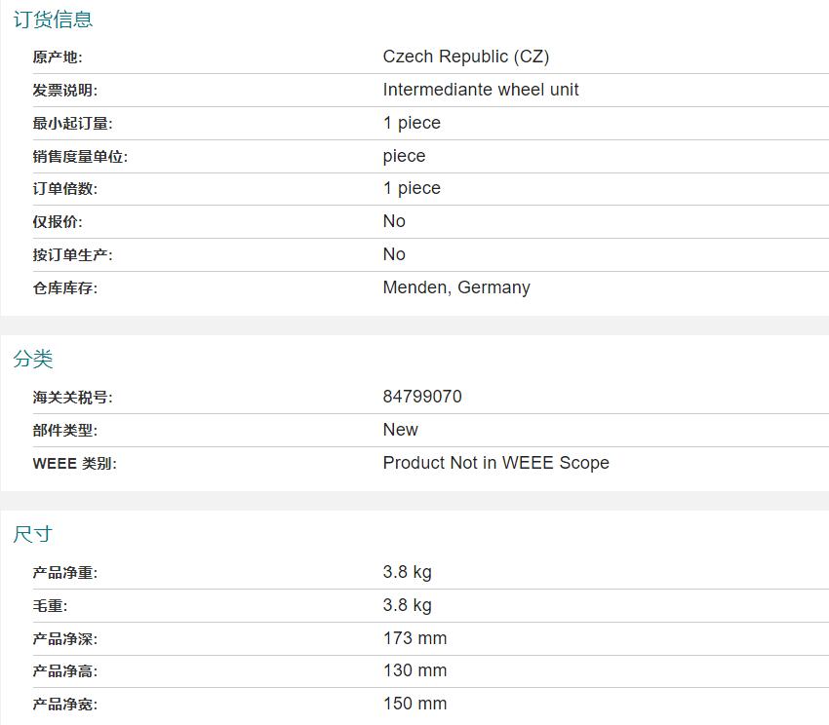The height and width of the screenshot is (725, 829).
Task: Select the Menden, Germany warehouse value
Action: tap(456, 287)
